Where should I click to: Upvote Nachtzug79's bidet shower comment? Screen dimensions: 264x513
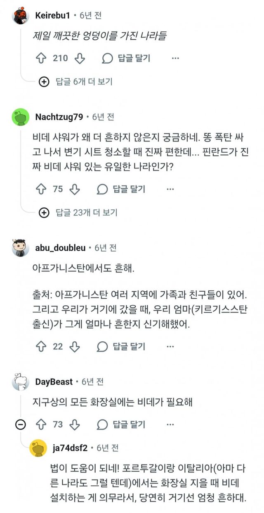coord(41,189)
